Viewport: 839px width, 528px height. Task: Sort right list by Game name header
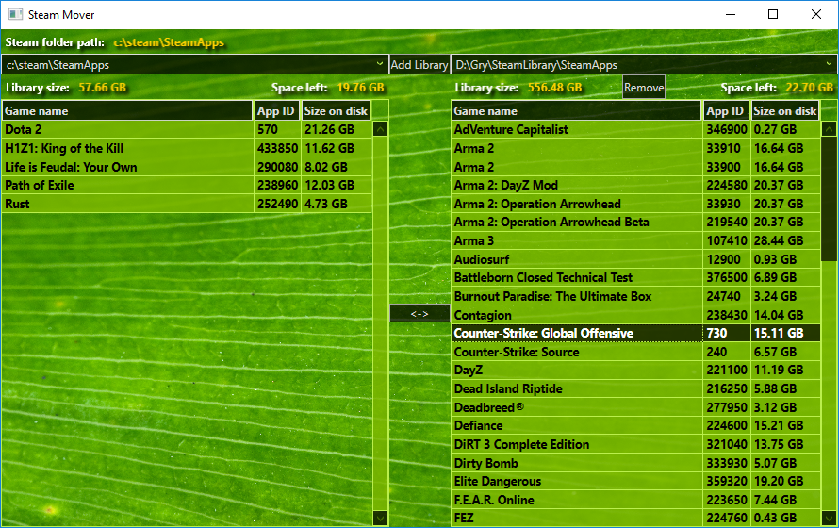(576, 110)
